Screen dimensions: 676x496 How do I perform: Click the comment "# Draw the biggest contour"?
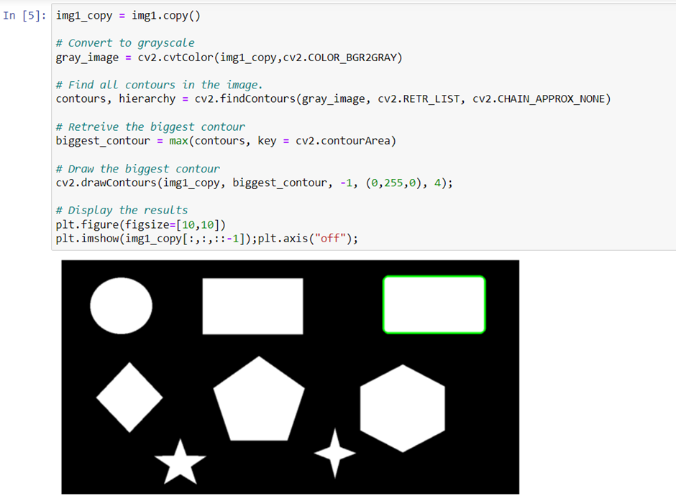(138, 168)
